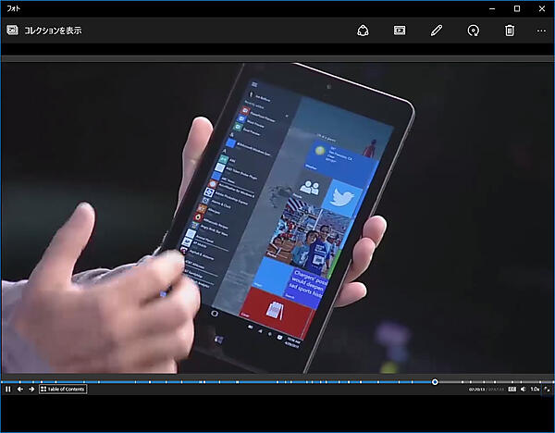Delete the photo with the trash icon

[510, 31]
